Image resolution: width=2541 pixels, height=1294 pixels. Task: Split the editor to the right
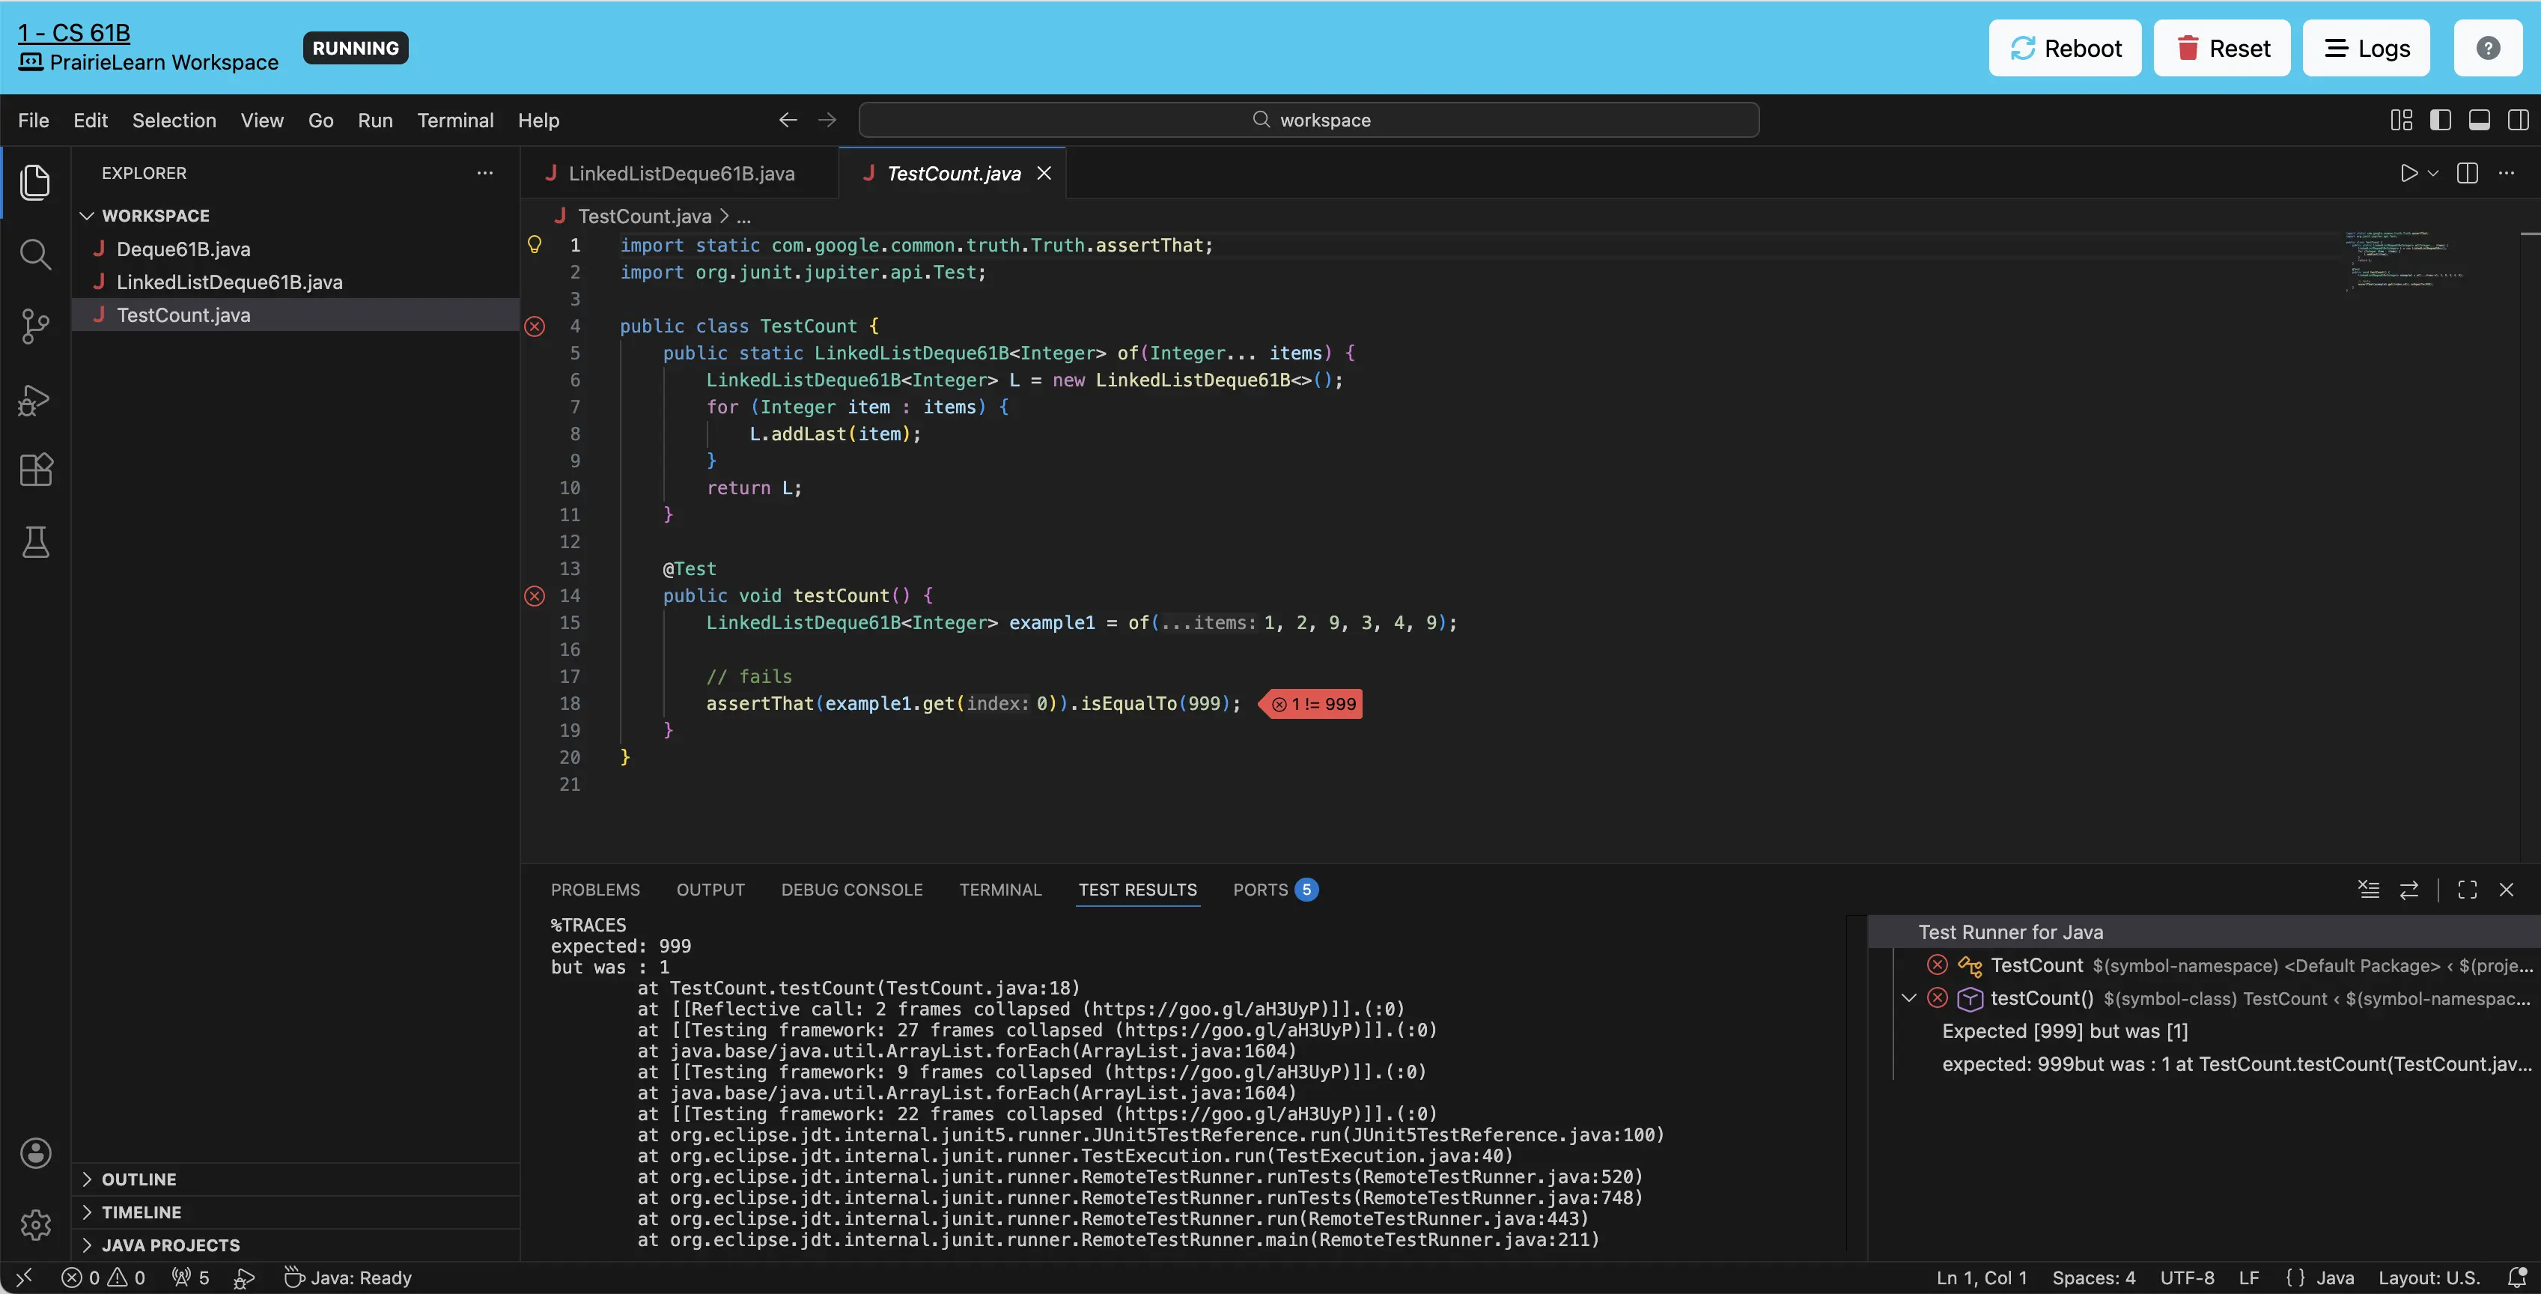(2467, 174)
